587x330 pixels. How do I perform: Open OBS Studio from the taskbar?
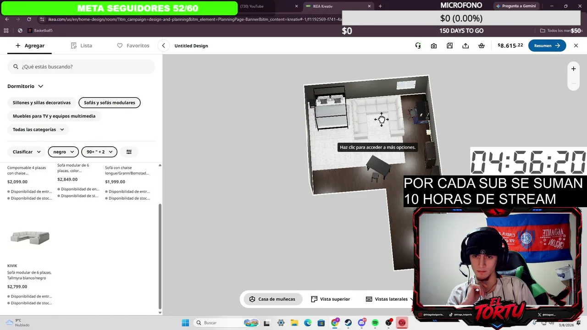389,323
